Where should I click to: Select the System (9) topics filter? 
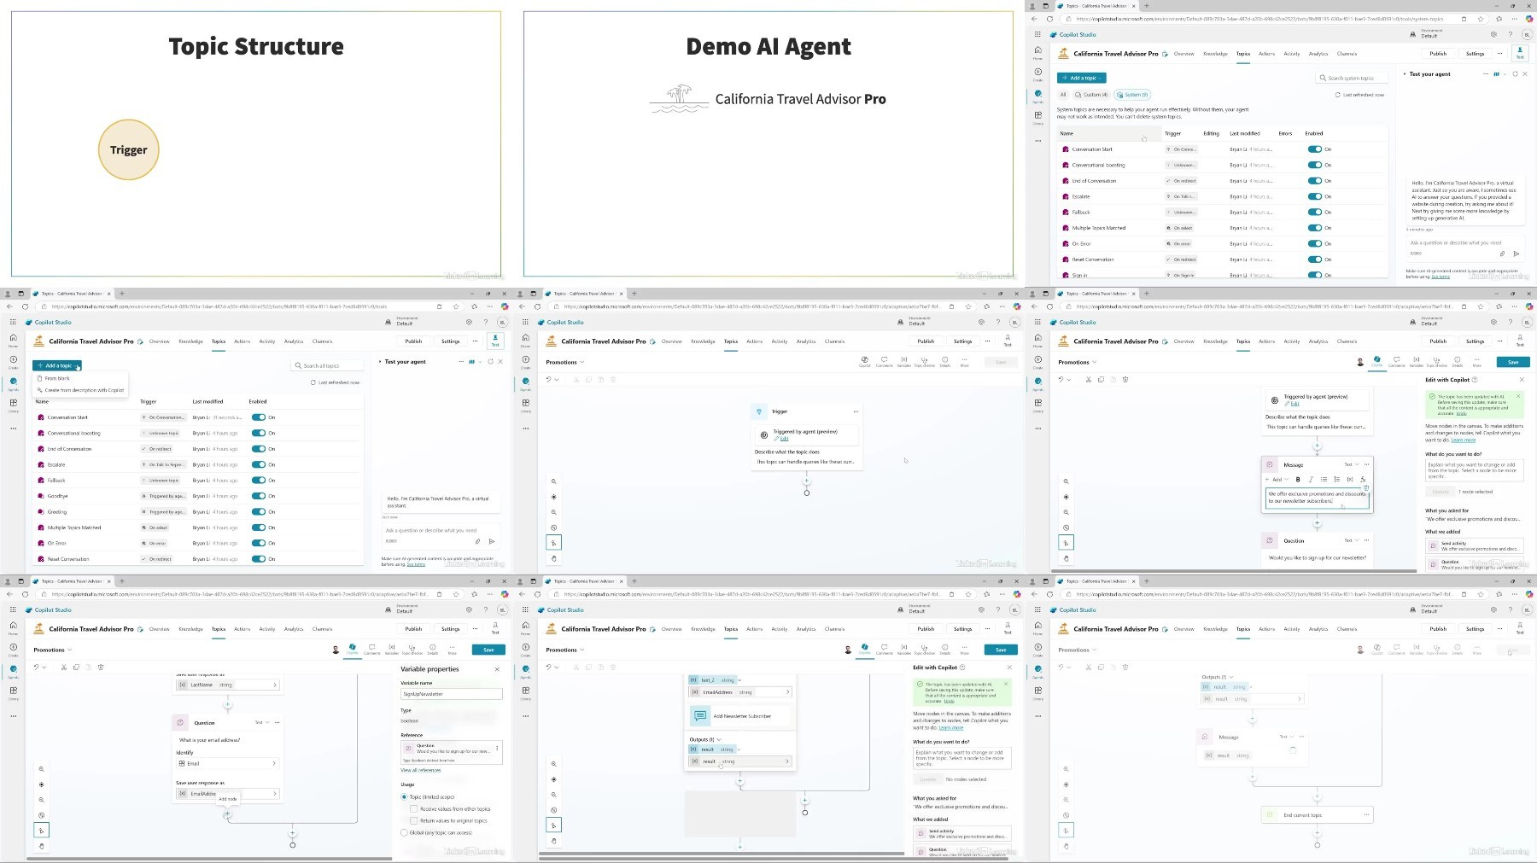pyautogui.click(x=1133, y=95)
